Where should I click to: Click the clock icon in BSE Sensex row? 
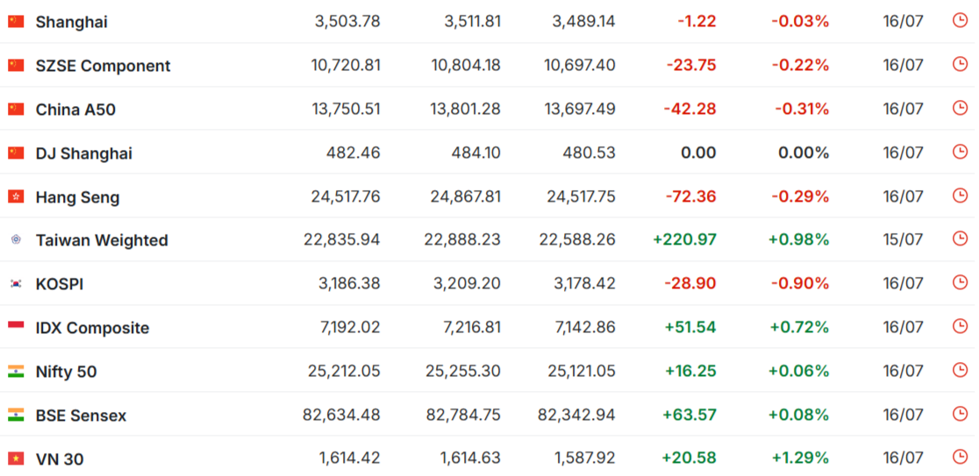point(960,414)
